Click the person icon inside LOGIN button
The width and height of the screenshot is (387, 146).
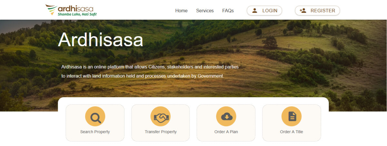pyautogui.click(x=255, y=11)
